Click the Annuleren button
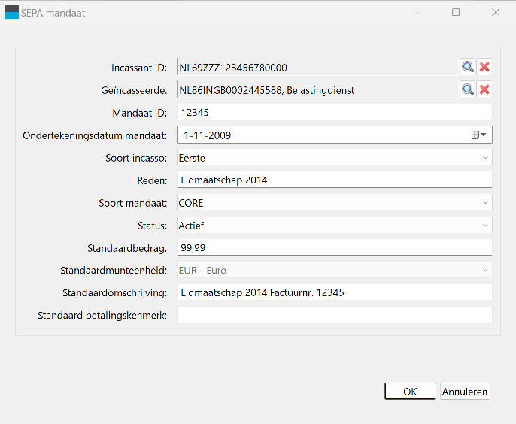 (x=465, y=392)
